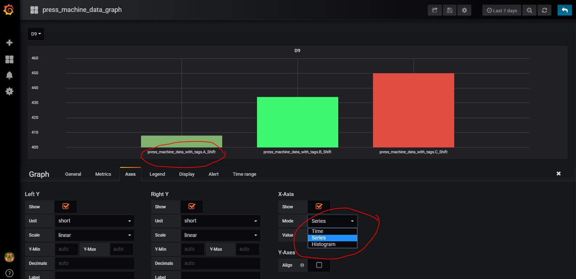The image size is (576, 279).
Task: Open the Alerting bell icon
Action: tap(9, 75)
